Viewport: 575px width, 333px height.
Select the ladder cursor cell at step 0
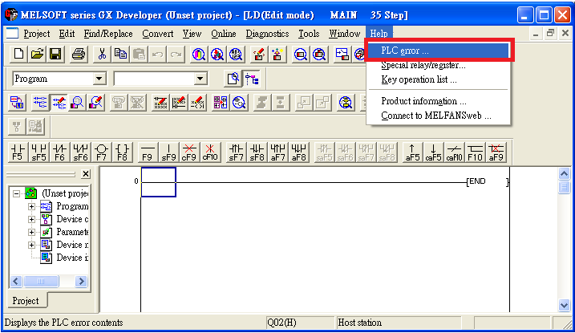[x=159, y=182]
